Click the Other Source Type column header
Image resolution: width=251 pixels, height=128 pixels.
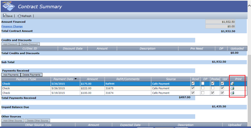point(38,125)
